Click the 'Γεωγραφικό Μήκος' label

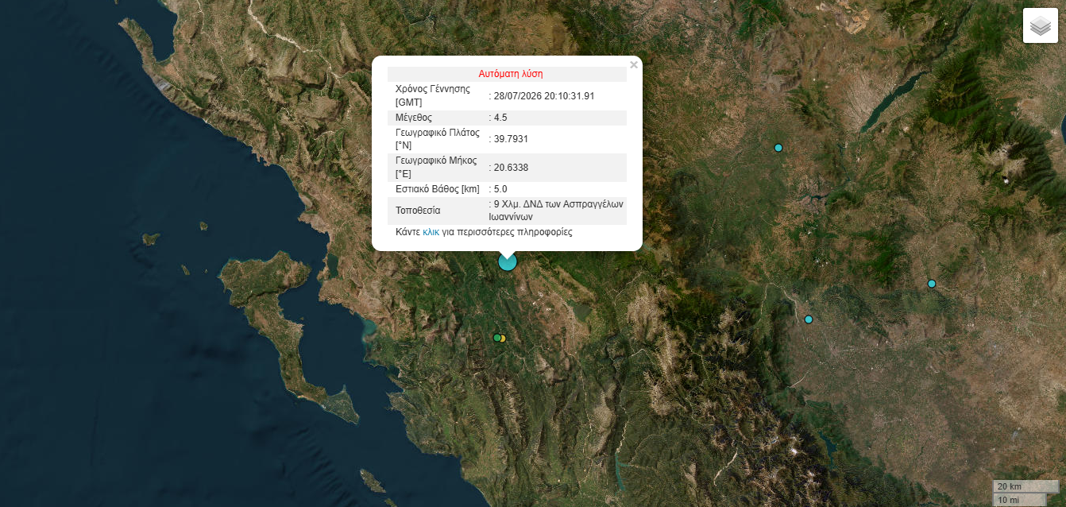click(436, 161)
